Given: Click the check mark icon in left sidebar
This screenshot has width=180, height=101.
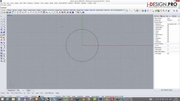Looking at the screenshot, I should (4, 58).
